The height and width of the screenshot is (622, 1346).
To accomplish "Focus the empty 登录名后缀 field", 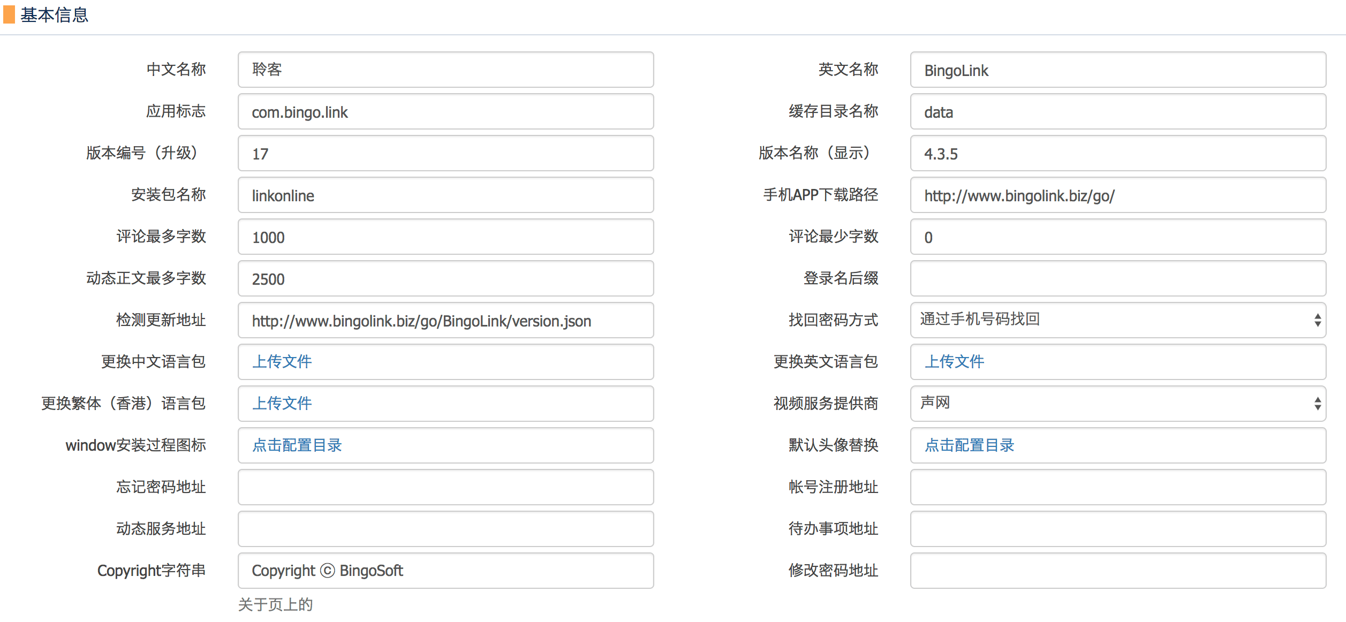I will [1118, 278].
